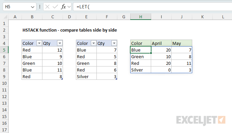Open the formula bar options dots

click(40, 7)
